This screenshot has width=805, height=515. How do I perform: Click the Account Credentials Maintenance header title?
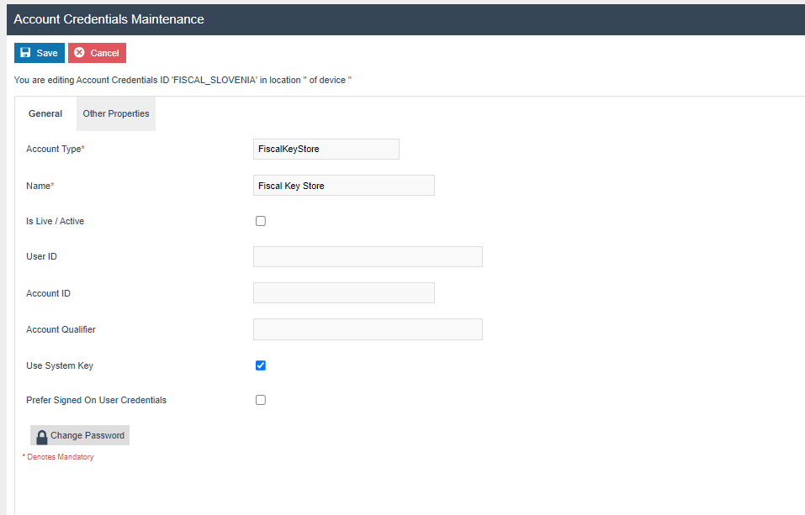109,18
